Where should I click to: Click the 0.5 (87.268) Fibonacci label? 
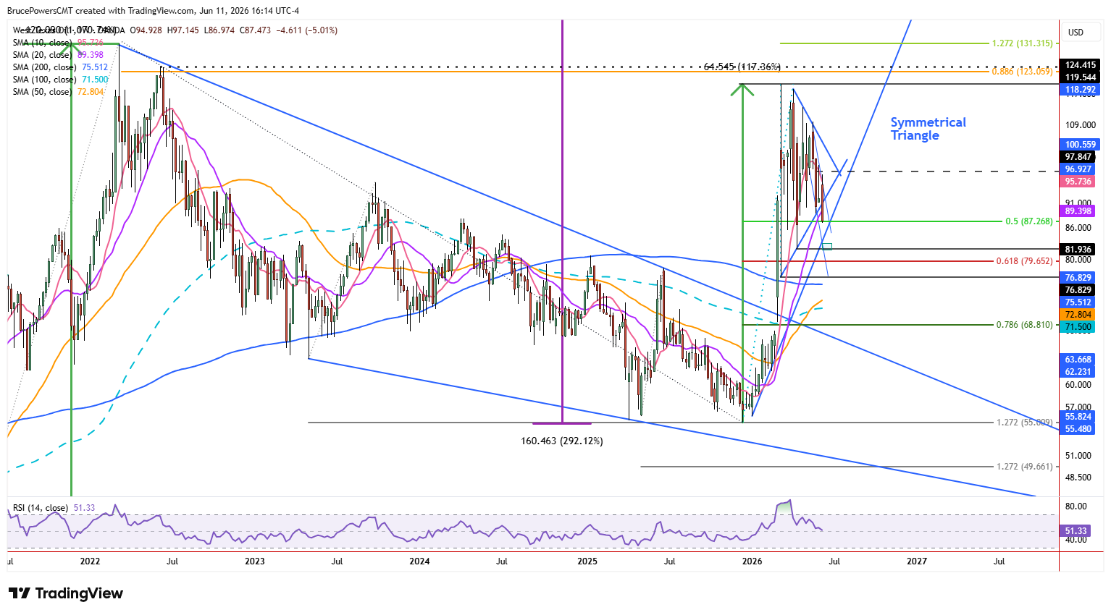coord(1029,221)
